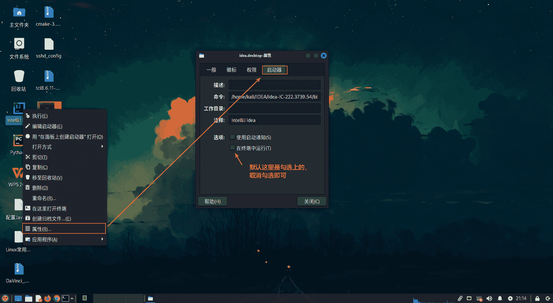Screen dimensions: 553x303
Task: Expand the 应用程序(A) submenu
Action: (x=102, y=239)
